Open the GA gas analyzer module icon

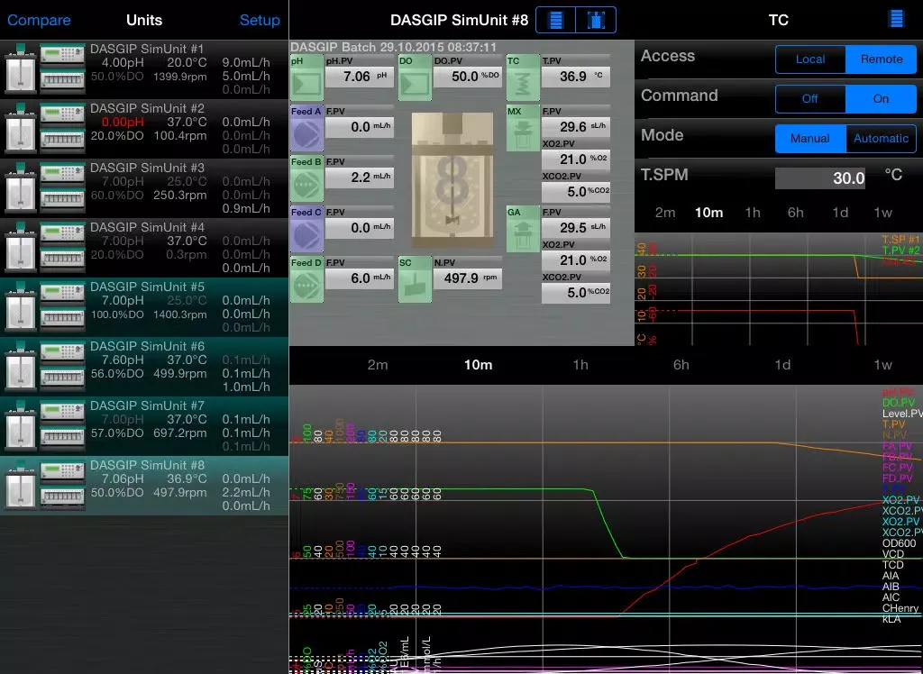(524, 230)
